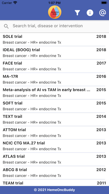Open the TEXT trail entry
Viewport: 109px width, 194px height.
(54, 119)
